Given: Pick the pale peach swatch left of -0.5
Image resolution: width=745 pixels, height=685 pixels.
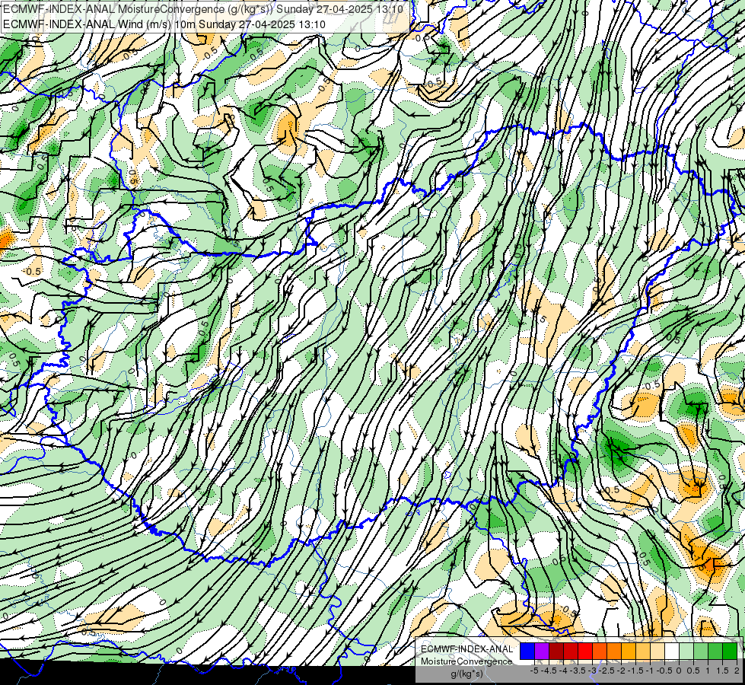Looking at the screenshot, I should [x=657, y=652].
